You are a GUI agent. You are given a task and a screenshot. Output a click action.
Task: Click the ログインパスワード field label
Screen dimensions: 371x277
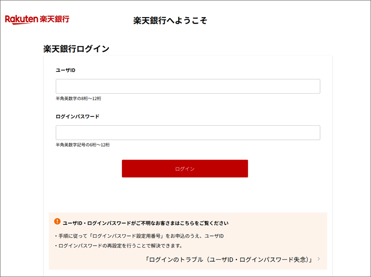coord(77,116)
